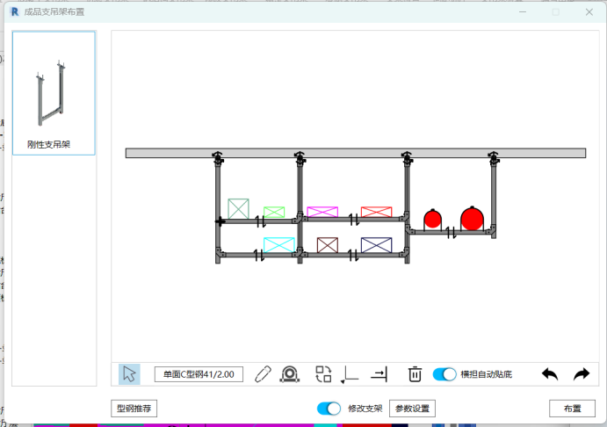Click the arrow-to-line extend icon
This screenshot has width=607, height=427.
[x=379, y=374]
